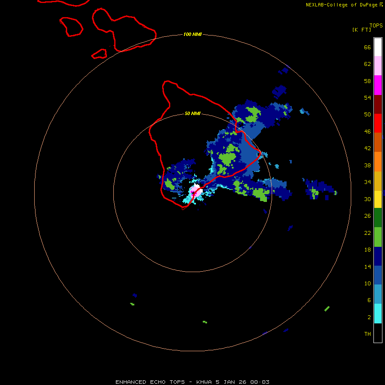The image size is (385, 385).
Task: Click the light green 22 kft legend swatch
Action: pyautogui.click(x=378, y=237)
